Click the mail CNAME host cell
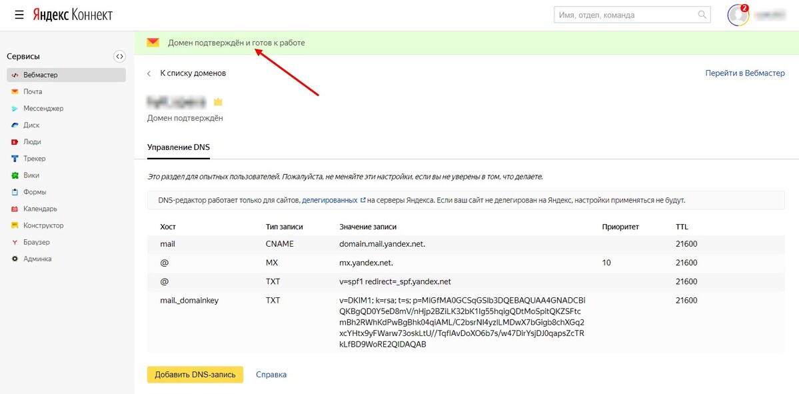Image resolution: width=799 pixels, height=394 pixels. (x=168, y=244)
